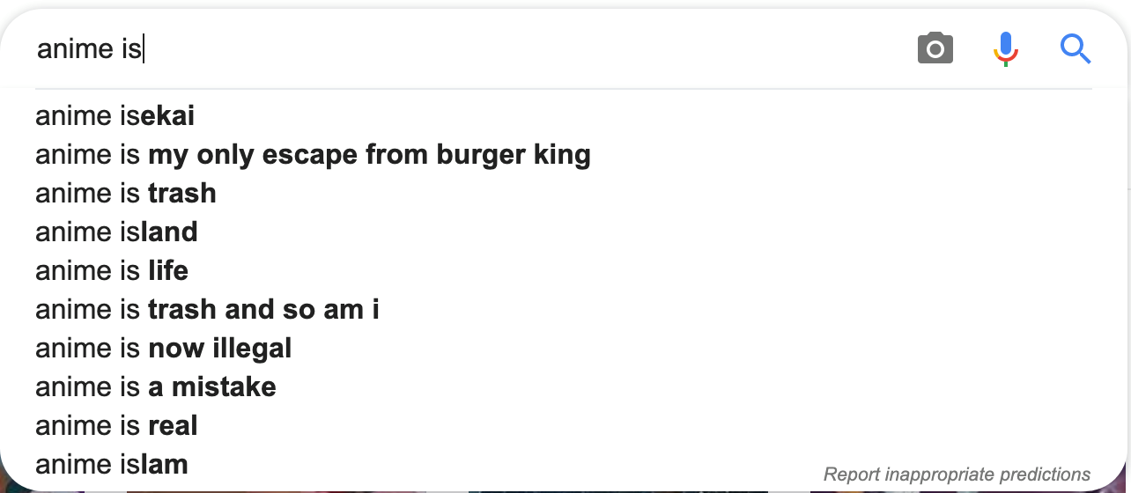Start voice search with microphone icon
1131x493 pixels.
coord(1005,48)
